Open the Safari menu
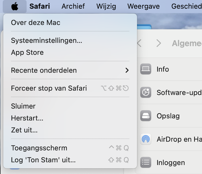 point(40,6)
